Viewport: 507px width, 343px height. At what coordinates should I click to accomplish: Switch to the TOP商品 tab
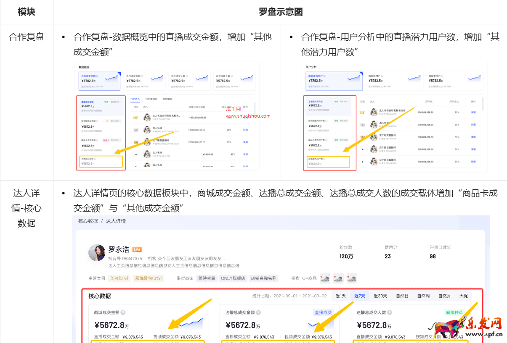(x=167, y=99)
